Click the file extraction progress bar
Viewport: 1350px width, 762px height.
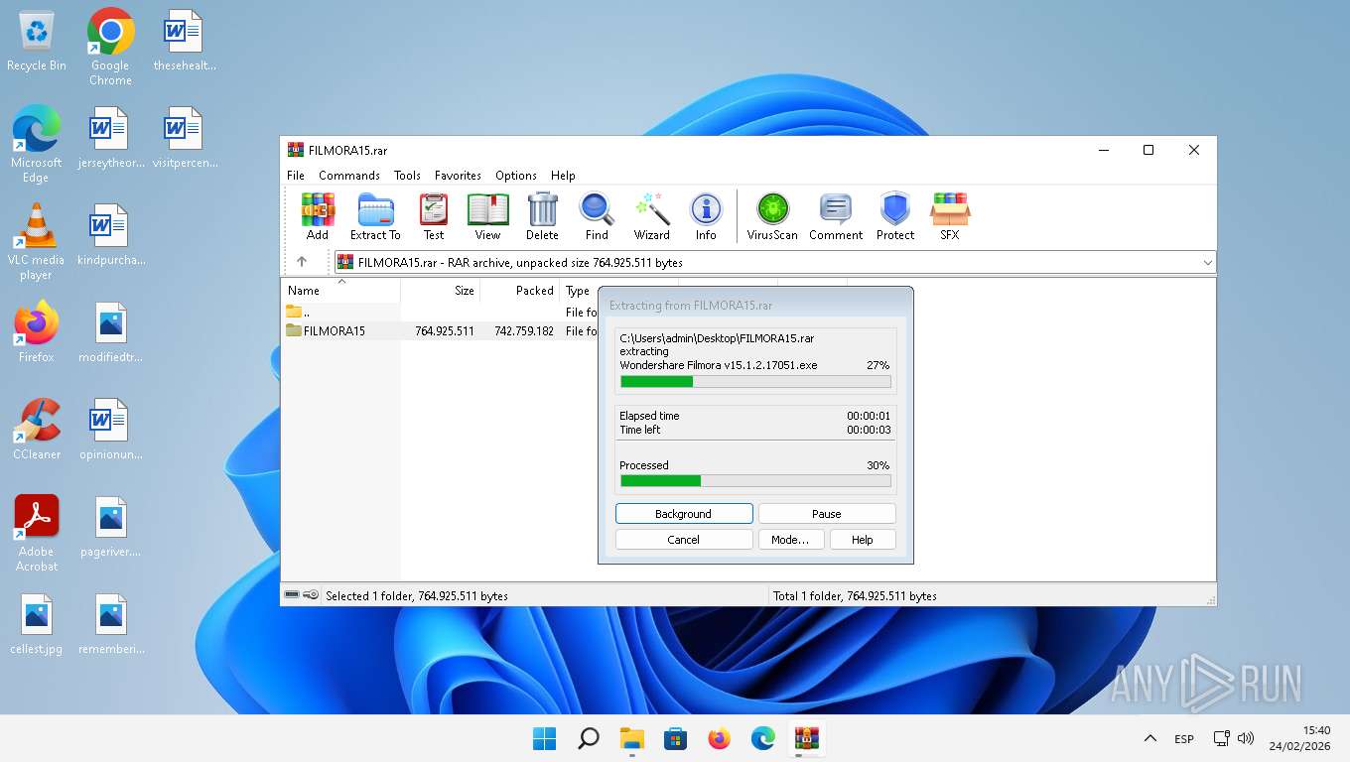click(755, 381)
